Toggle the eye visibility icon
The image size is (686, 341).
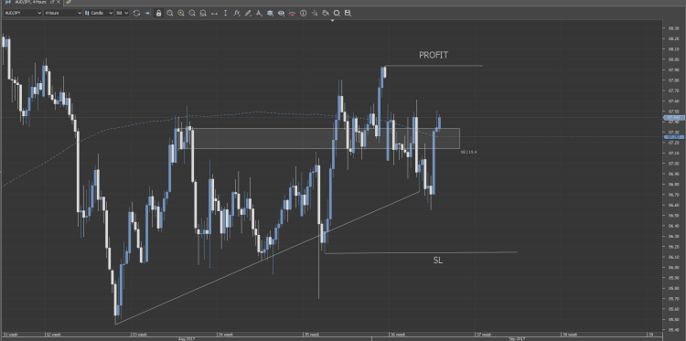point(282,13)
